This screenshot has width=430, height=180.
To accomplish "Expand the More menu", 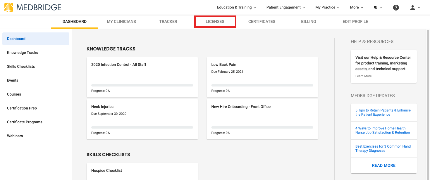I will [x=356, y=7].
